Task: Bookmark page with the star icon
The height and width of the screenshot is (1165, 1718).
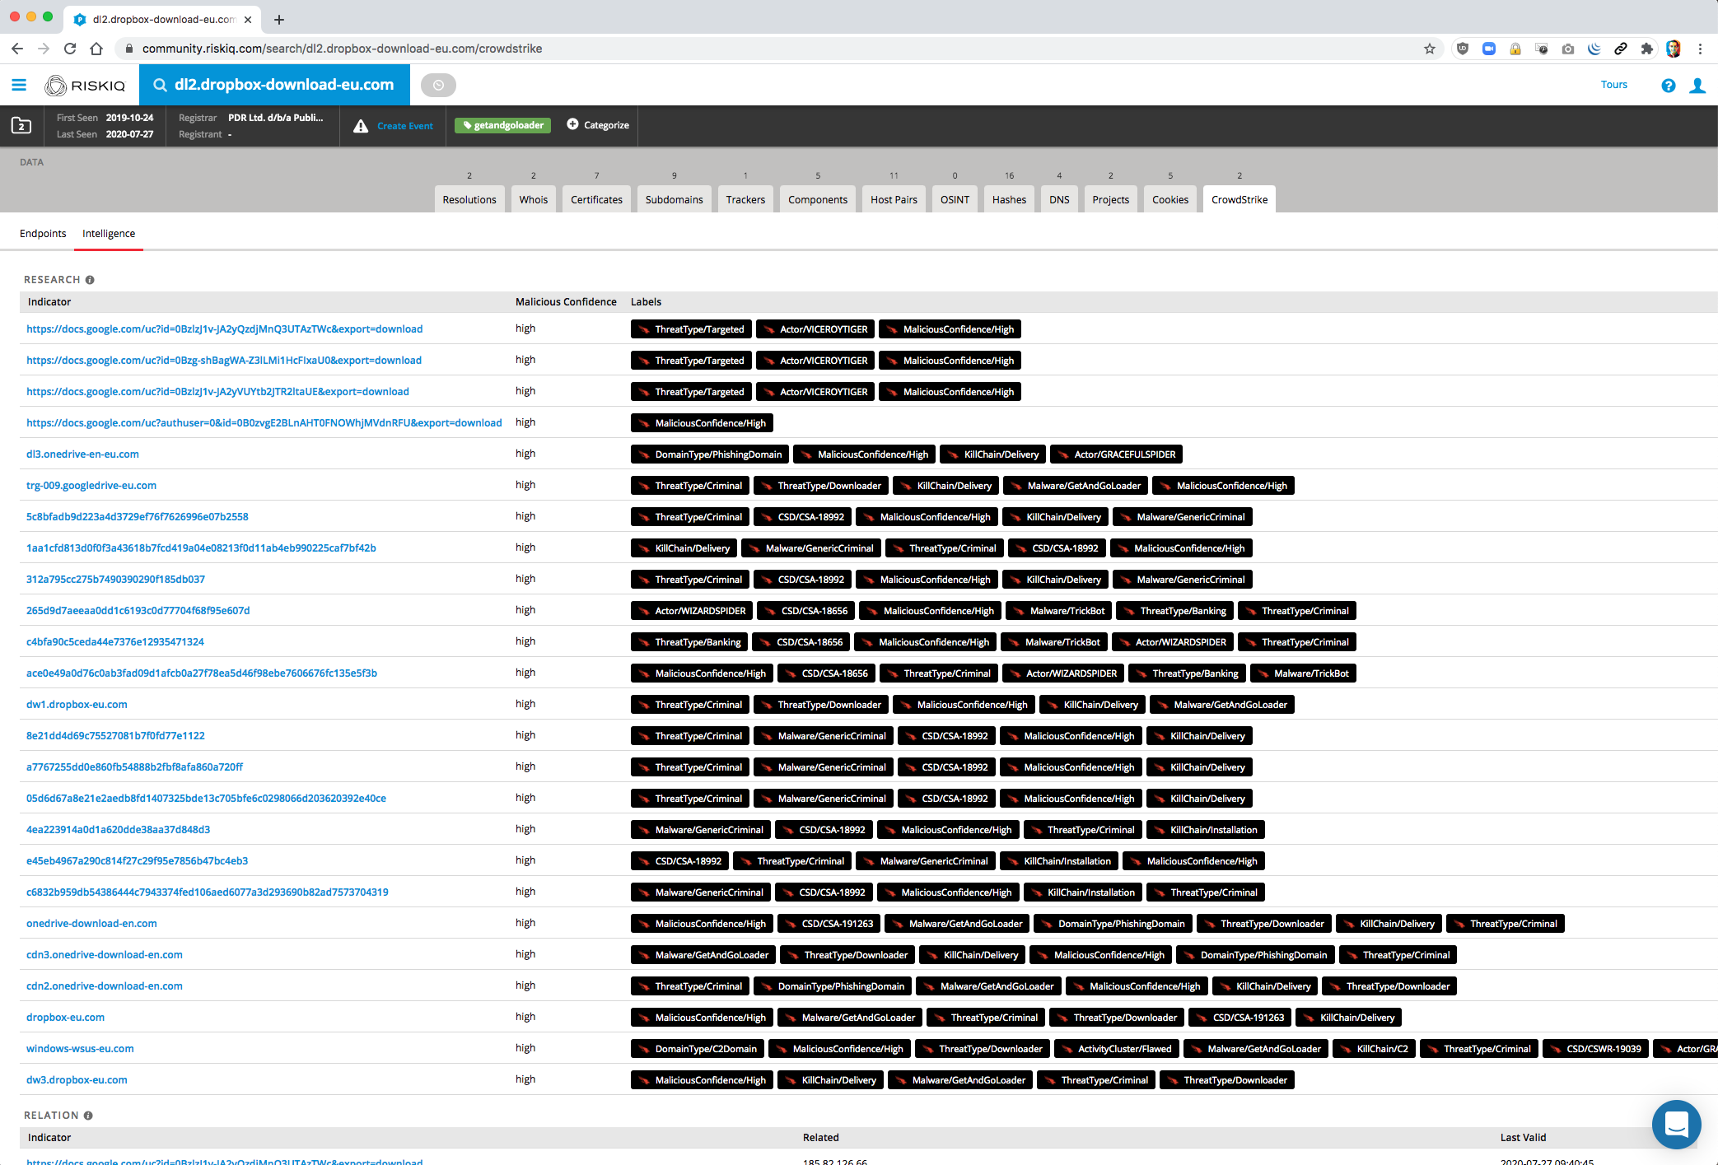Action: (1429, 49)
